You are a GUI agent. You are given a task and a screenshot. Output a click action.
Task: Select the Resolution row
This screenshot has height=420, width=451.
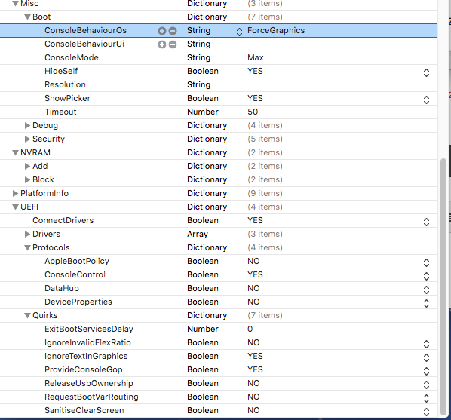point(219,85)
